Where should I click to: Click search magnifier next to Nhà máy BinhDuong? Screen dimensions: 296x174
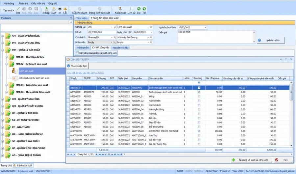coord(151,37)
